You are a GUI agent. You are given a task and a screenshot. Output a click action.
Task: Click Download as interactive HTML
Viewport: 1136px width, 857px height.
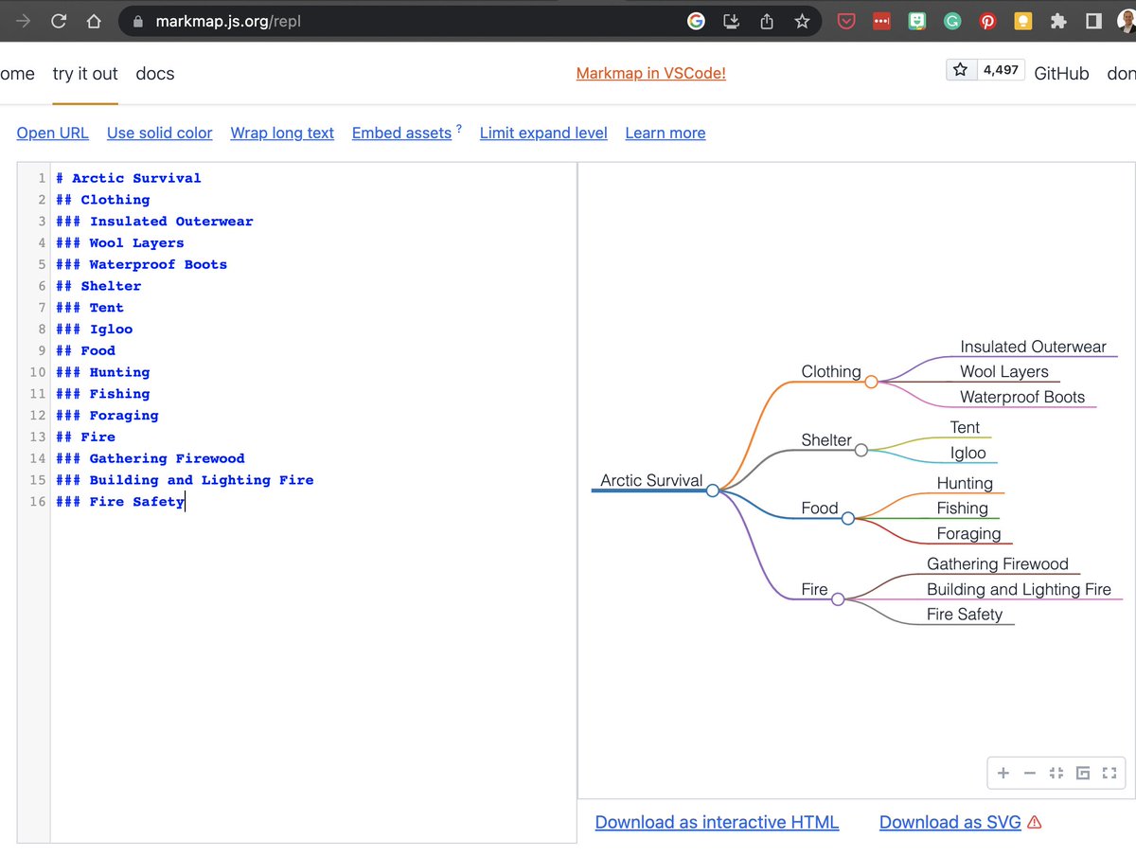coord(717,822)
